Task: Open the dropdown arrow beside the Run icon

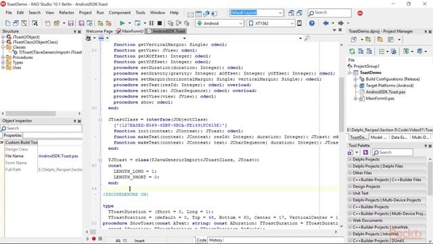Action: (129, 24)
